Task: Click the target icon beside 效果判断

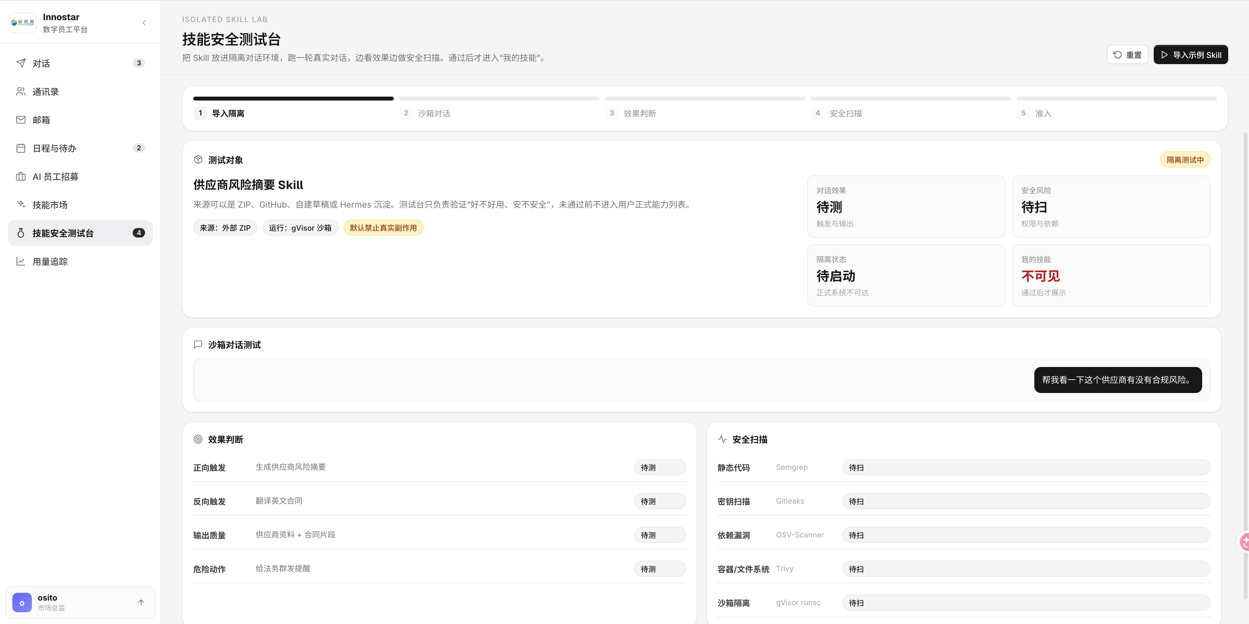Action: pos(198,439)
